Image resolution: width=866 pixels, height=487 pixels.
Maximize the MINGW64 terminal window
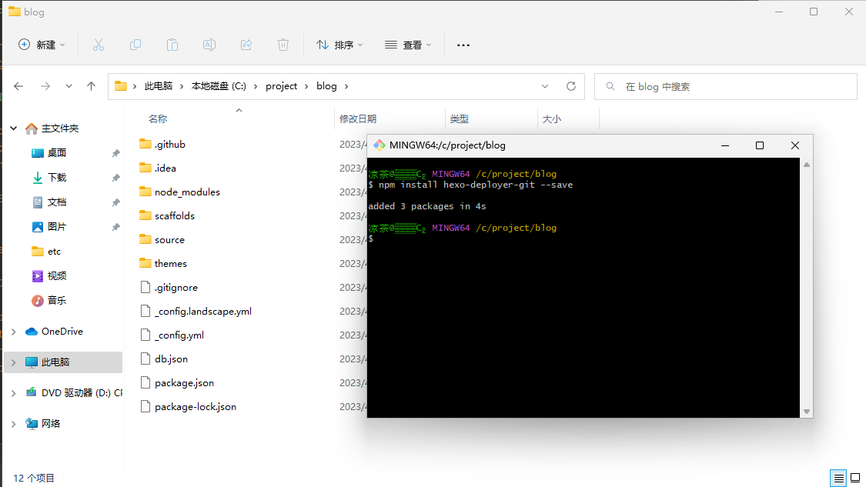click(760, 145)
